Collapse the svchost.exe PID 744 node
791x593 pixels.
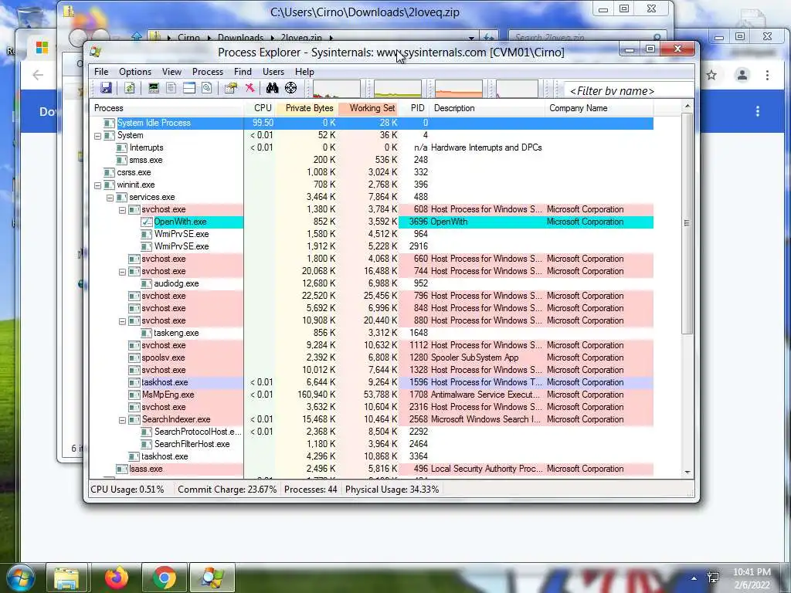click(122, 271)
